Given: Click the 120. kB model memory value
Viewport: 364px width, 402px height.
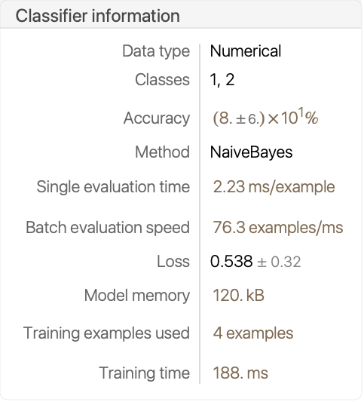Looking at the screenshot, I should click(238, 296).
